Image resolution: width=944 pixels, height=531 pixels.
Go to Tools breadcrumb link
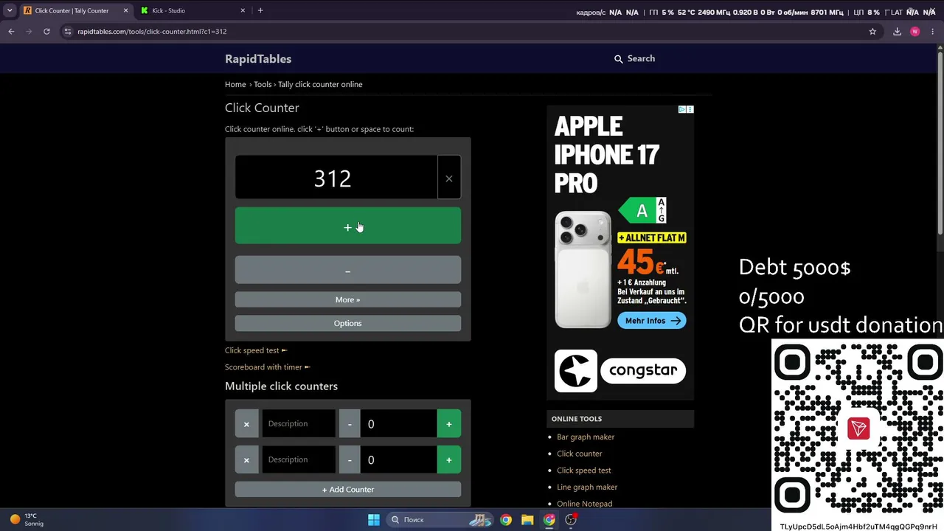[263, 84]
